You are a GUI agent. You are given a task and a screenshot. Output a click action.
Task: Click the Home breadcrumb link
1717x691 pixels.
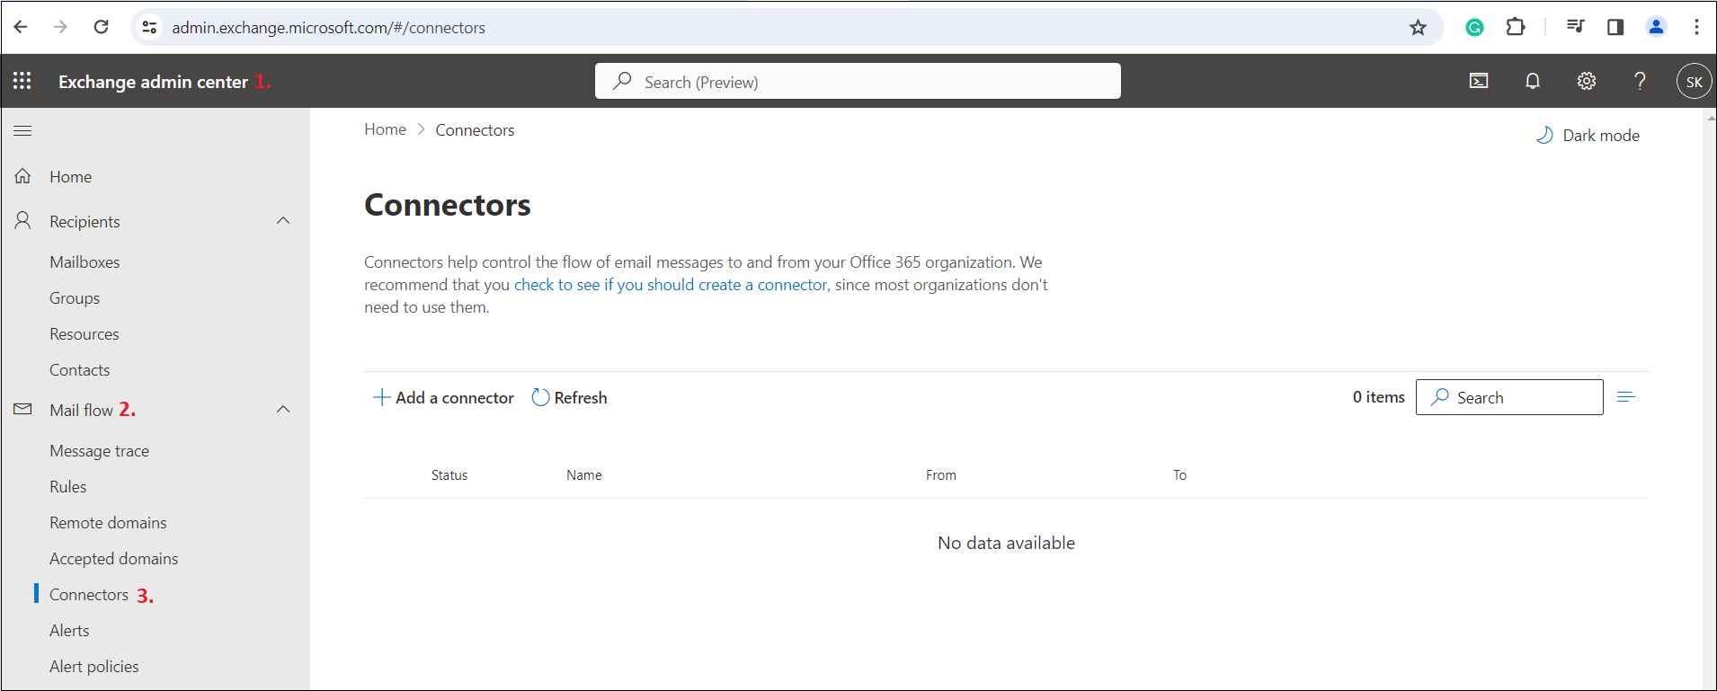(x=385, y=129)
